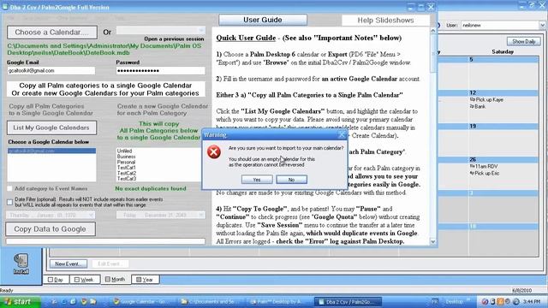The height and width of the screenshot is (308, 548).
Task: Click the 6/8/2010 date in status bar
Action: pyautogui.click(x=521, y=291)
